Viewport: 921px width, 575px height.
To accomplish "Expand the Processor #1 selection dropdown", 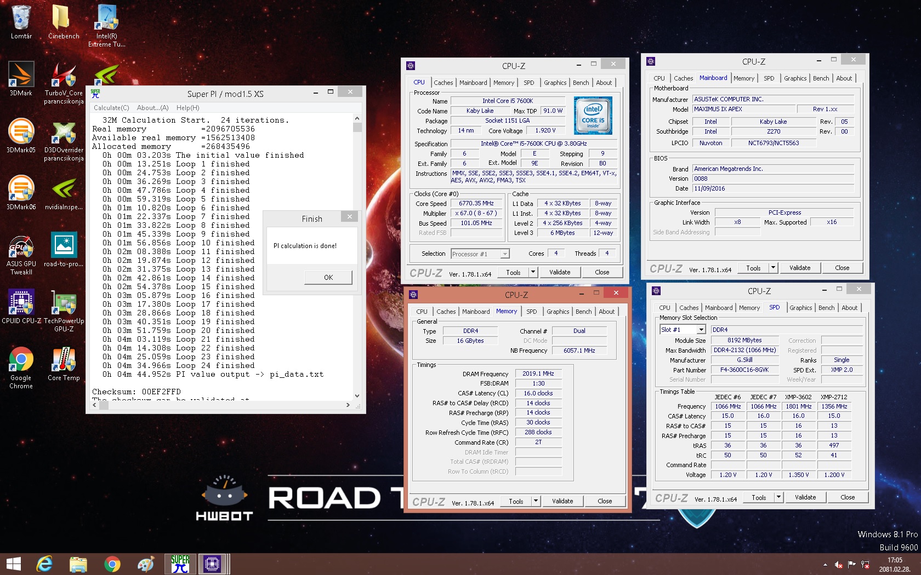I will 505,254.
